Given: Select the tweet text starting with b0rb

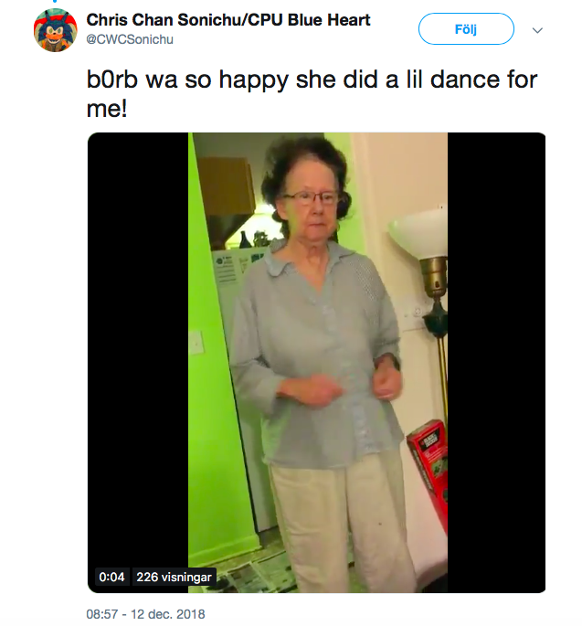Looking at the screenshot, I should [312, 93].
